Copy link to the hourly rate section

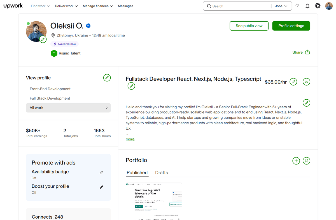[x=306, y=82]
